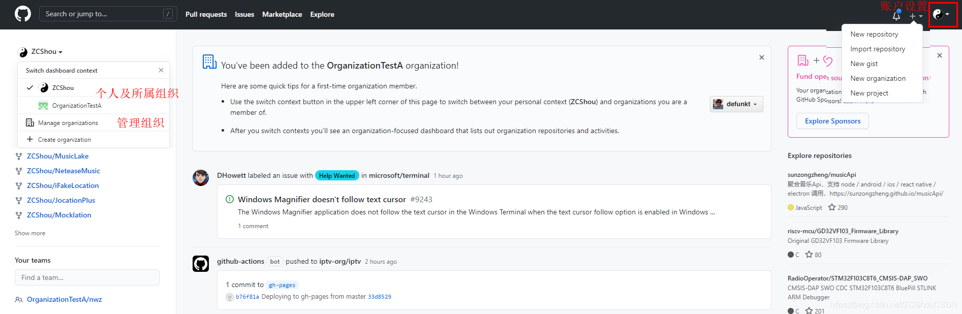Open commit hash 33d8529
The width and height of the screenshot is (962, 314).
pos(380,297)
